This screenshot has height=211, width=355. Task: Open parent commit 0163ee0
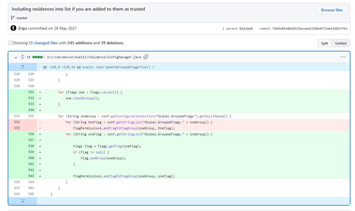tap(246, 29)
